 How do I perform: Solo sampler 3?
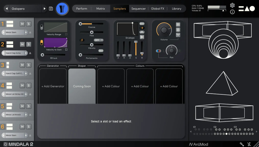(28, 65)
